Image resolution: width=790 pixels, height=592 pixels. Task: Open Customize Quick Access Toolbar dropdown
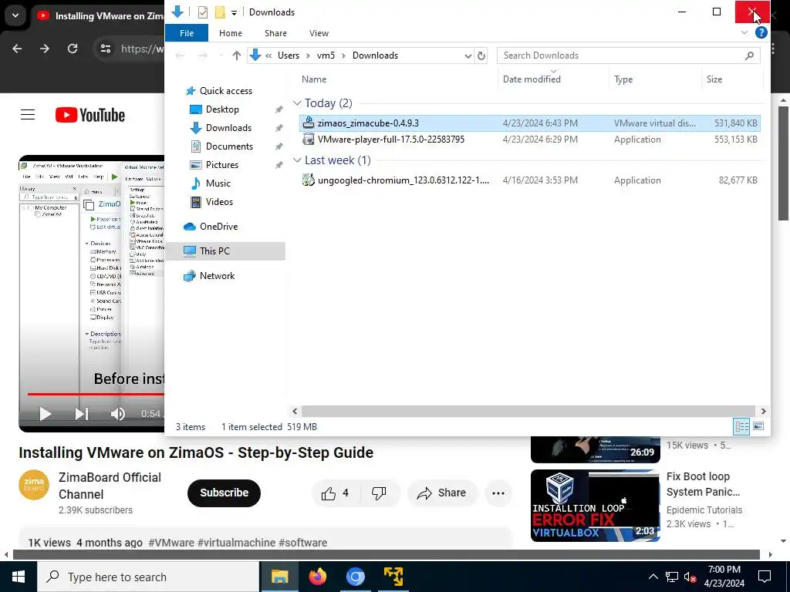[234, 12]
